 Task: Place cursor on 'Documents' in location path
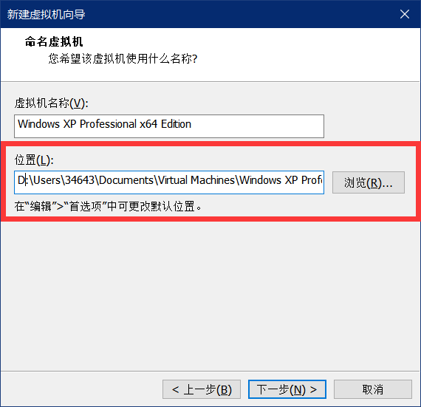(x=126, y=180)
